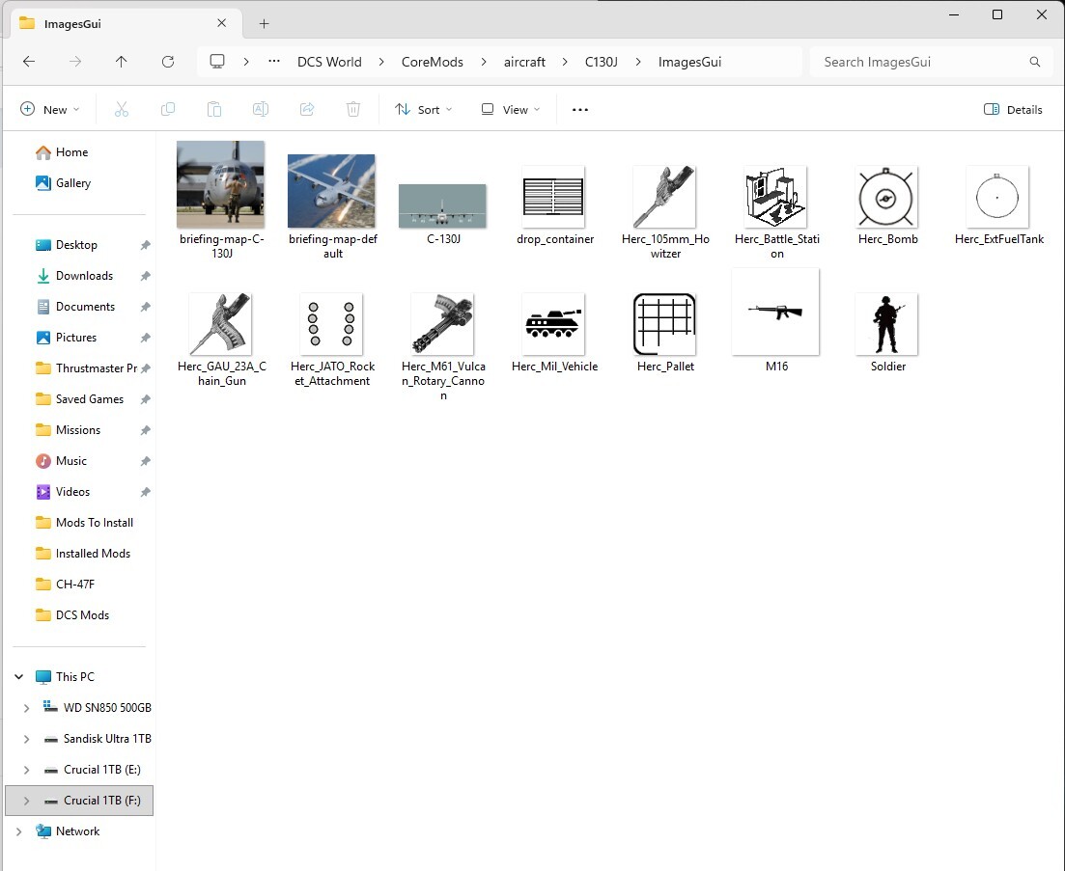Toggle the Details pane
The image size is (1065, 871).
pos(1013,109)
